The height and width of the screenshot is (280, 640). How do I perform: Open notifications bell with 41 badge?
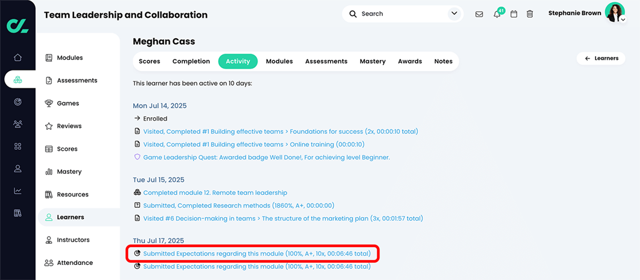pos(498,13)
